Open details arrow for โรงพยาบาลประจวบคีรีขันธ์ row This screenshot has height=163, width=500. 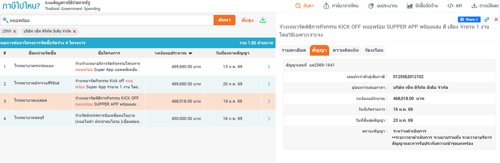pos(269,83)
